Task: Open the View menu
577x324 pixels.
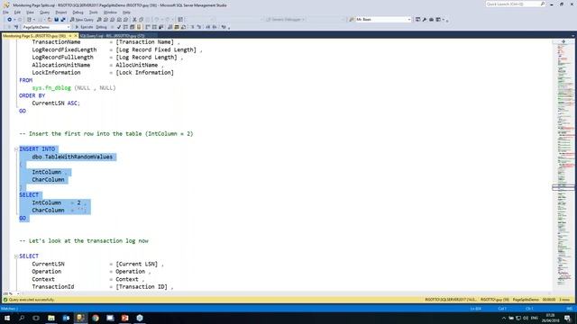Action: point(30,12)
